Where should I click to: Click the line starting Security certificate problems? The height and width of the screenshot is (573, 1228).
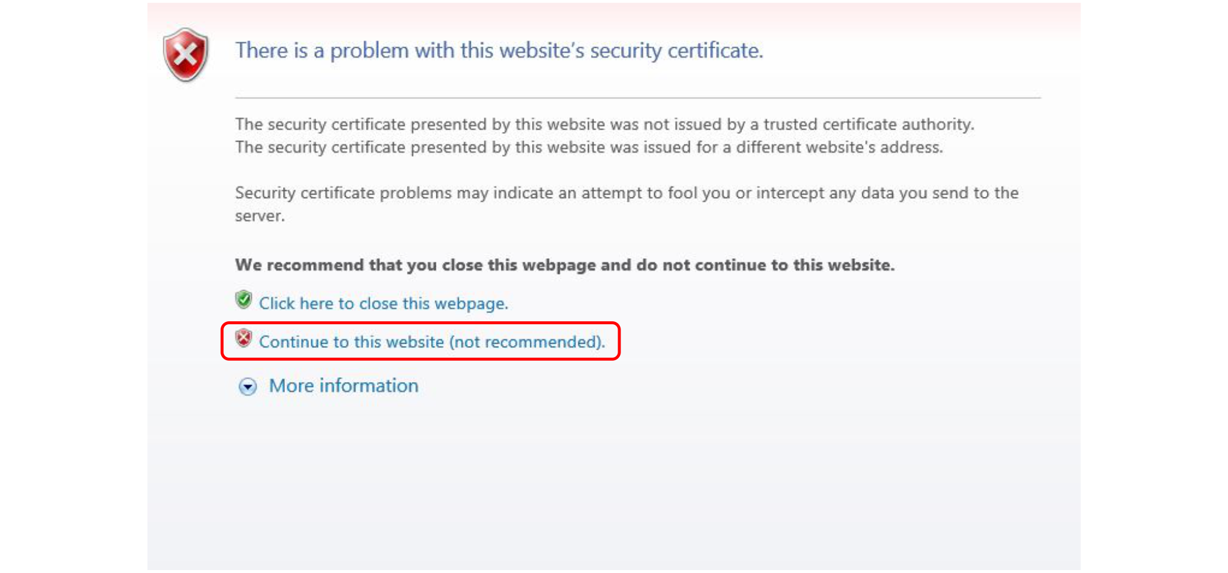(x=627, y=193)
